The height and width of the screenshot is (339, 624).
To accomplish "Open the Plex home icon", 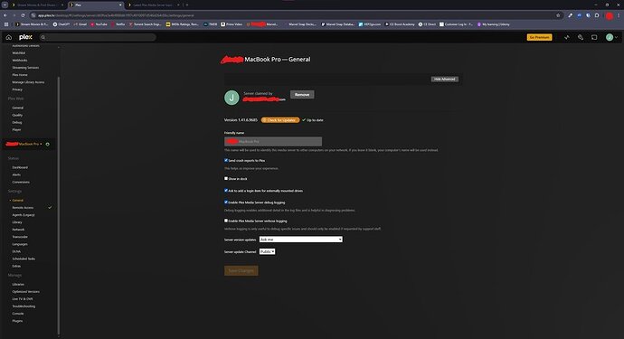I will click(x=9, y=37).
